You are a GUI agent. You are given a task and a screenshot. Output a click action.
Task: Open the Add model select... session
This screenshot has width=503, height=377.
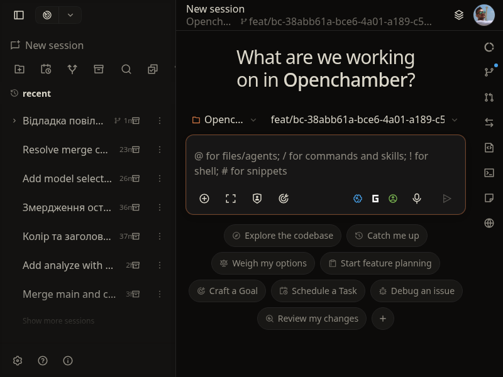point(67,178)
